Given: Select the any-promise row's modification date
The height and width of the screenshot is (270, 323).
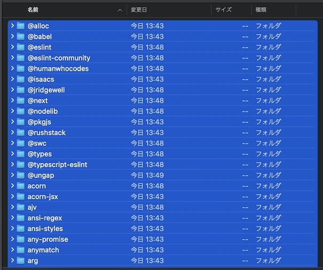Looking at the screenshot, I should click(147, 239).
